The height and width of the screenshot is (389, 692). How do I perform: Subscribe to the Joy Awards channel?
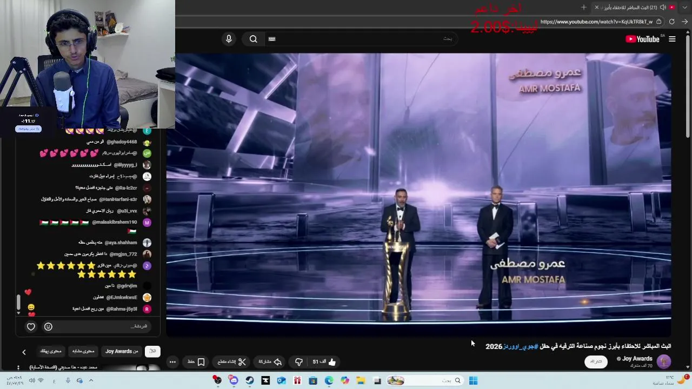pyautogui.click(x=596, y=361)
